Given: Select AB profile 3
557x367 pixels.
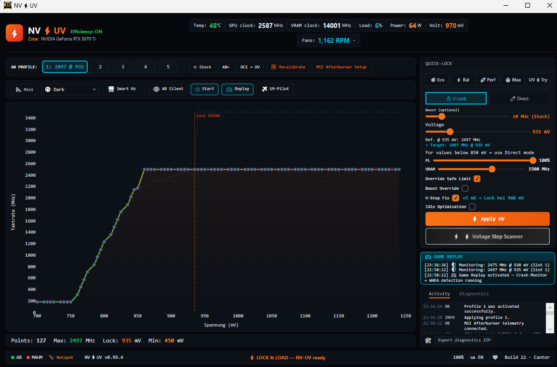Looking at the screenshot, I should tap(123, 67).
